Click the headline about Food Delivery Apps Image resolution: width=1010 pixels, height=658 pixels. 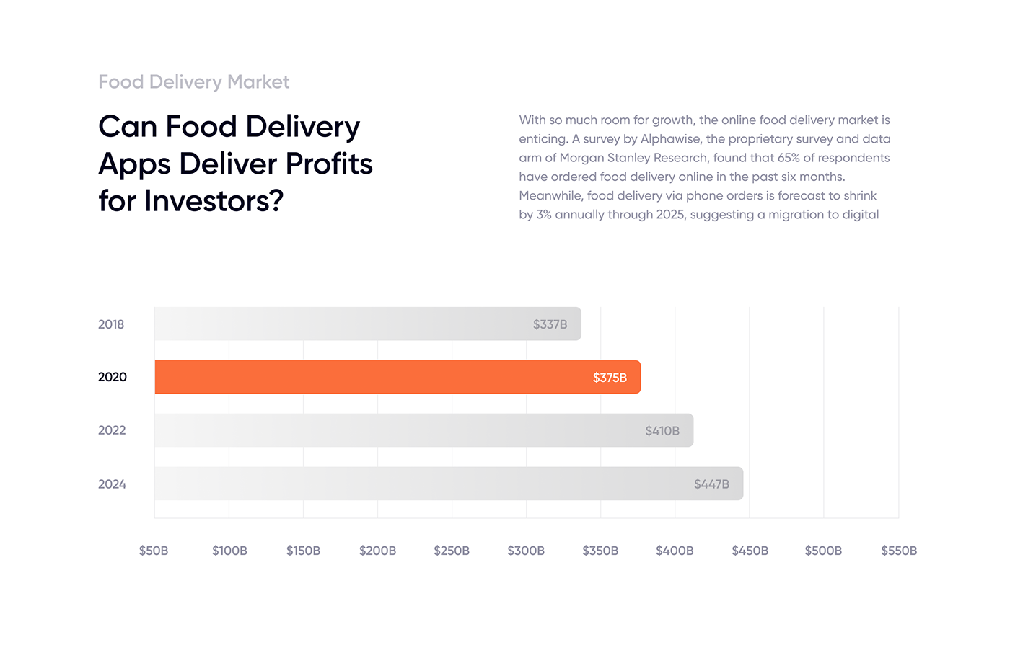(235, 164)
